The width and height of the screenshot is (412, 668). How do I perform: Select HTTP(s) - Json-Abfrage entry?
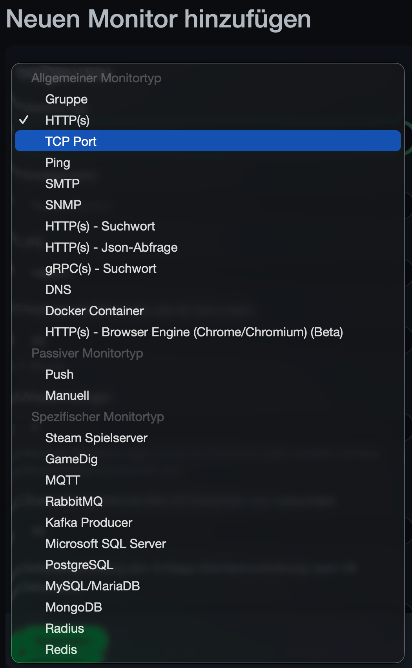pyautogui.click(x=111, y=247)
